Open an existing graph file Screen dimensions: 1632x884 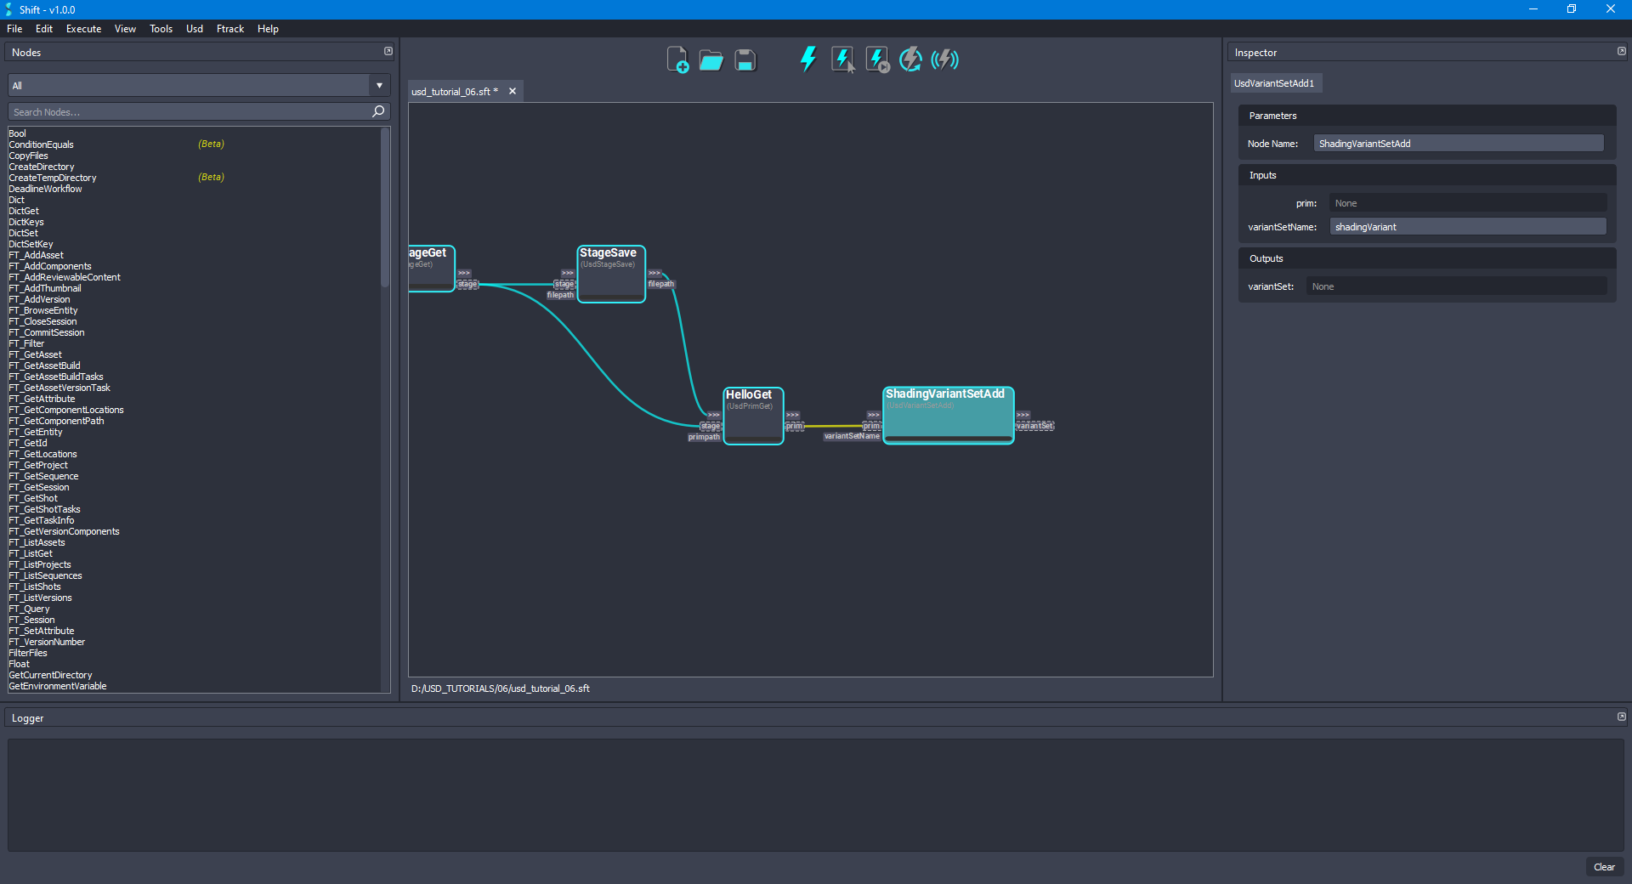tap(711, 59)
